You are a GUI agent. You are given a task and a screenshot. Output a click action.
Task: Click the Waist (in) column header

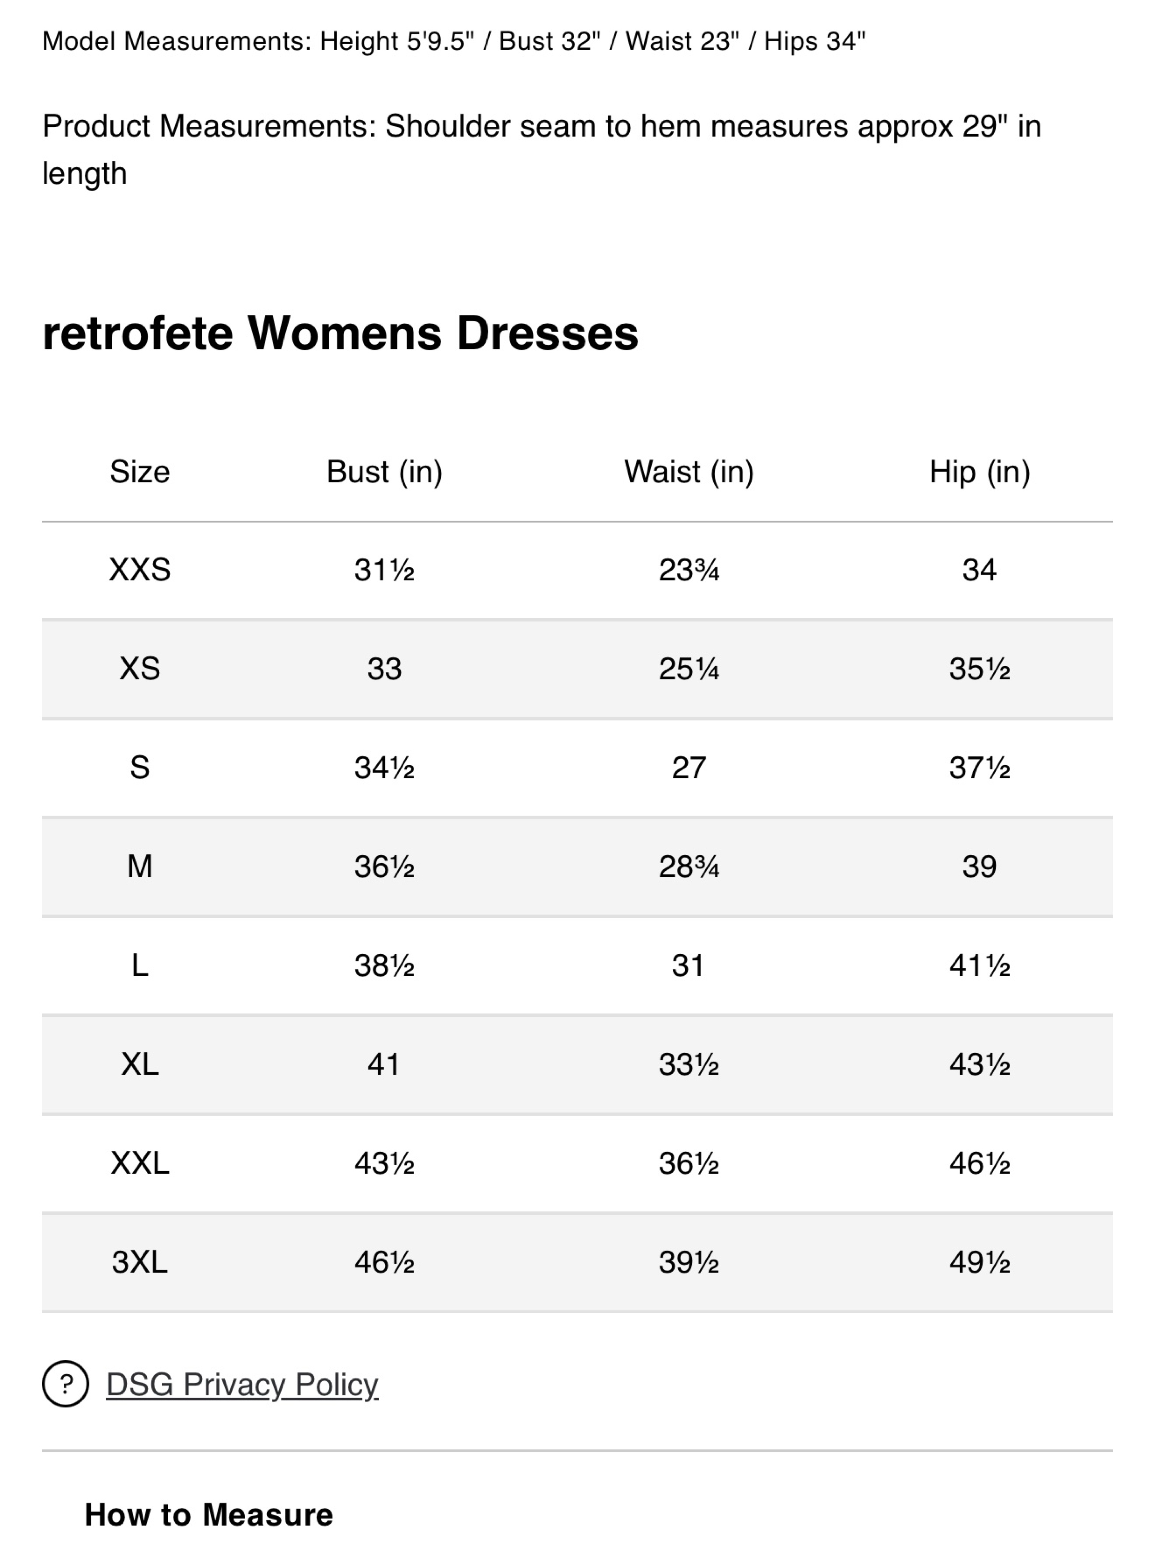pos(689,472)
